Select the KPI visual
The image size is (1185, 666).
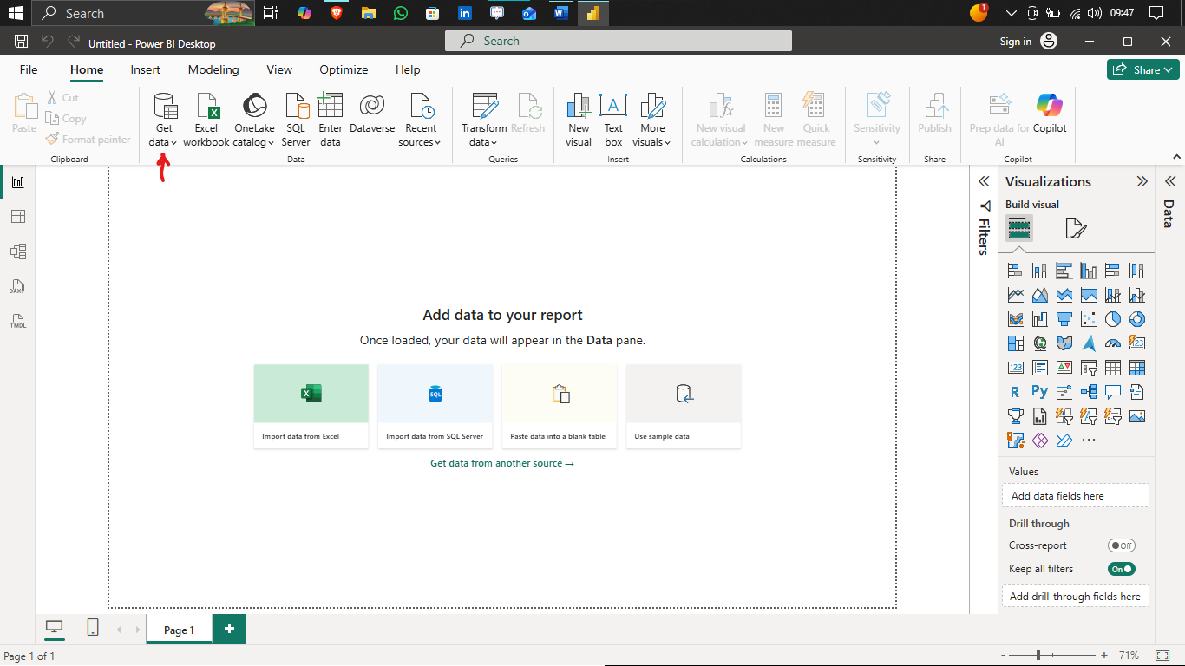tap(1064, 368)
